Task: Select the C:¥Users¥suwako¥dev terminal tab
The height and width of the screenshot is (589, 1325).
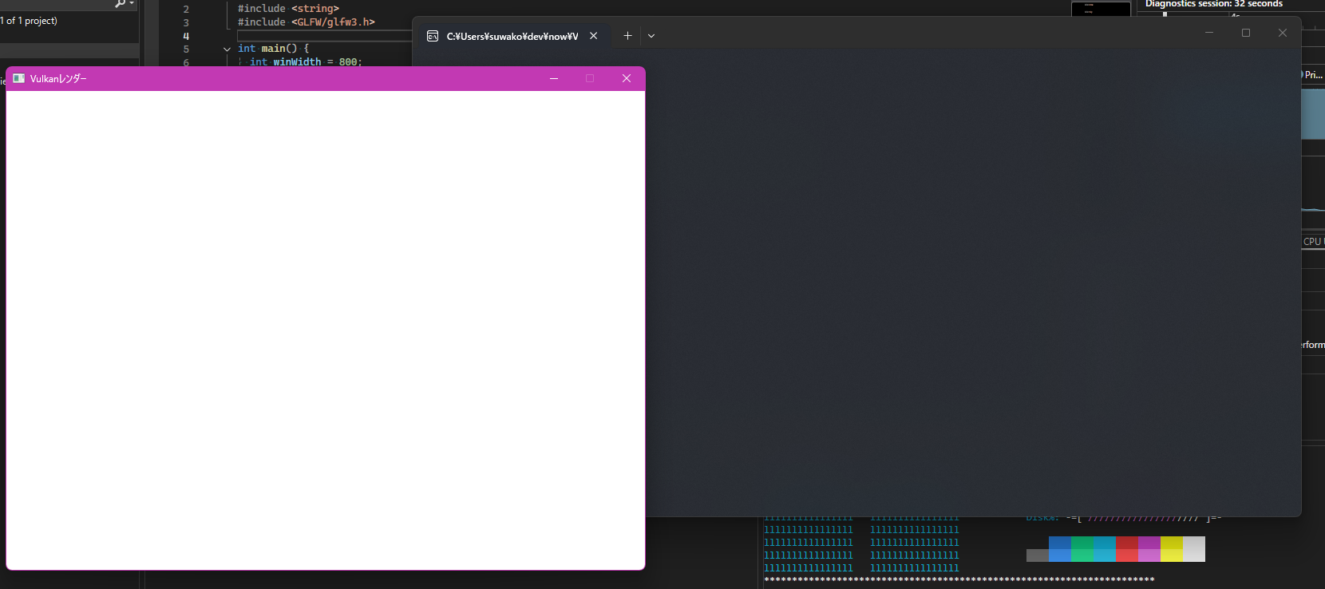Action: click(512, 36)
